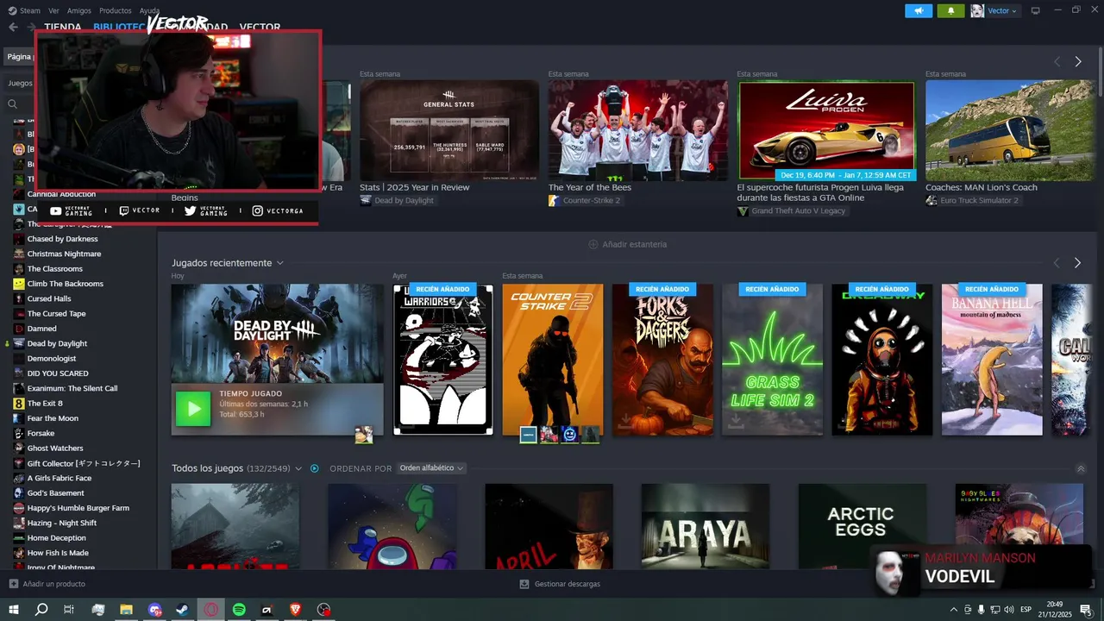
Task: Select Ghost Watchers in the game list
Action: [55, 448]
